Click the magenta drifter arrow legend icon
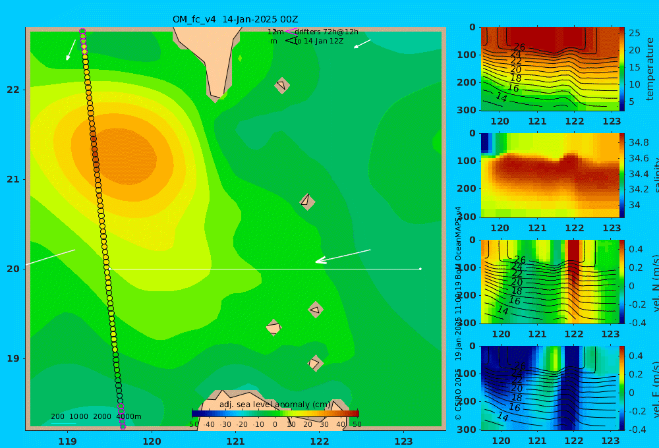This screenshot has width=659, height=448. click(292, 31)
